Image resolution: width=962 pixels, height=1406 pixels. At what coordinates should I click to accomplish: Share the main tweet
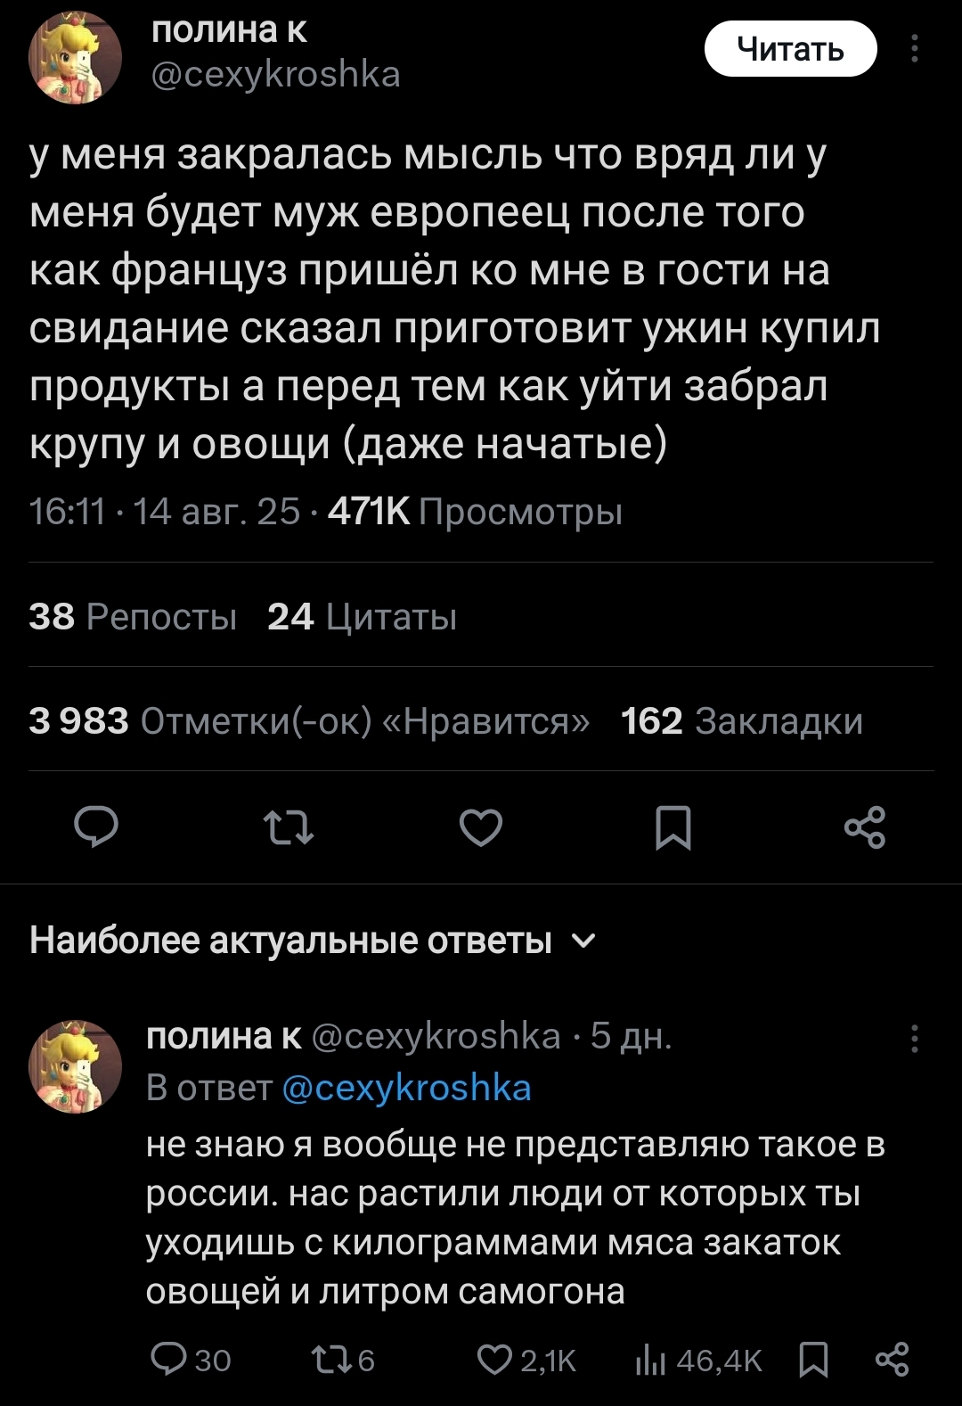click(864, 826)
